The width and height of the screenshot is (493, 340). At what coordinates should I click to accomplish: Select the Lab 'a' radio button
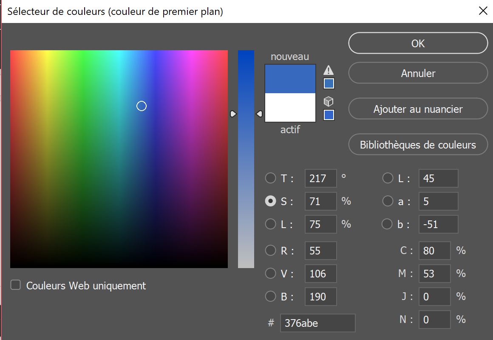pos(388,201)
